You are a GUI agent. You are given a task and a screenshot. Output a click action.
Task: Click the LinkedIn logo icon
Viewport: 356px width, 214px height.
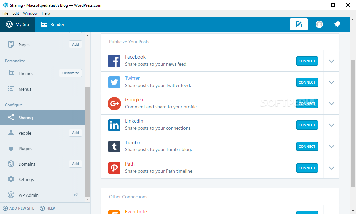(114, 125)
